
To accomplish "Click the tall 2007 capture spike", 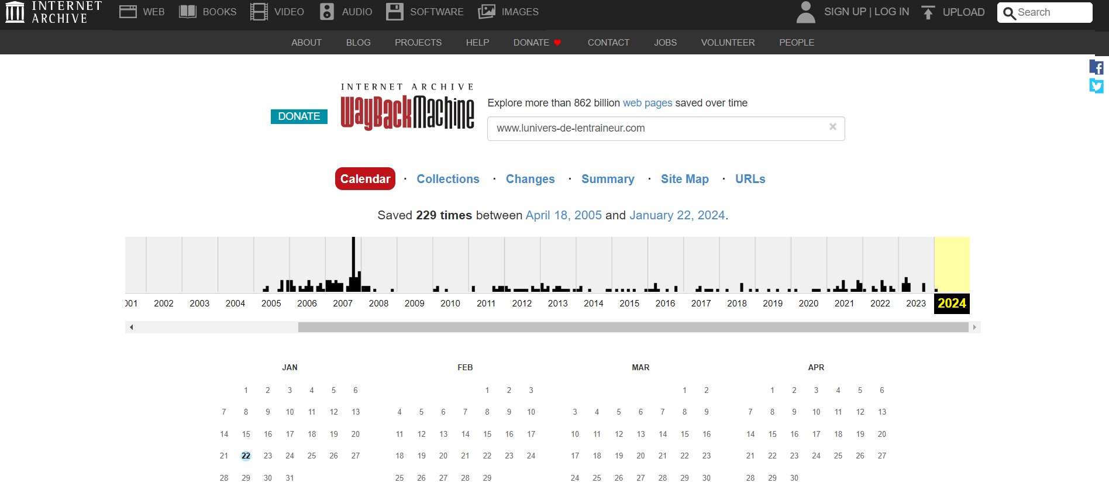I will click(x=353, y=264).
